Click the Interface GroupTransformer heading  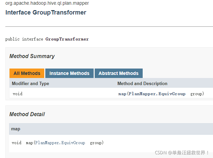click(46, 12)
